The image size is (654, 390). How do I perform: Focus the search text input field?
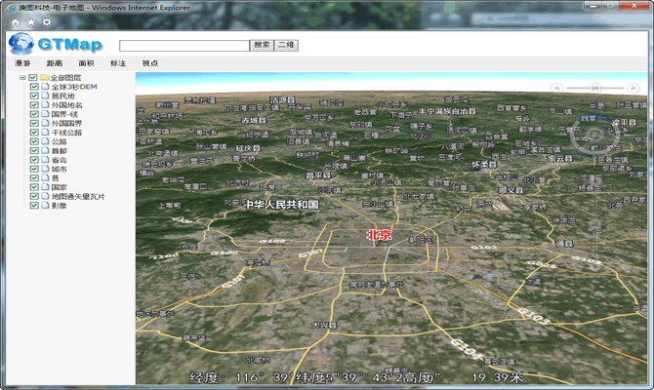[x=184, y=45]
